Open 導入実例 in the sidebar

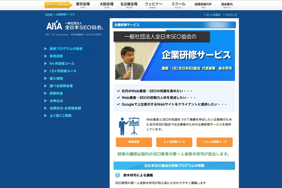point(56,78)
